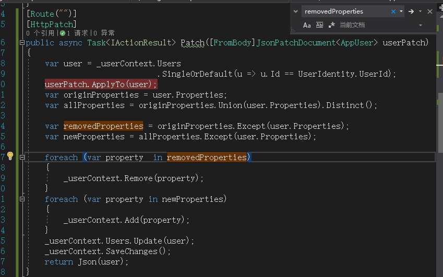
Task: Collapse the removedProperties foreach block
Action: [x=22, y=157]
